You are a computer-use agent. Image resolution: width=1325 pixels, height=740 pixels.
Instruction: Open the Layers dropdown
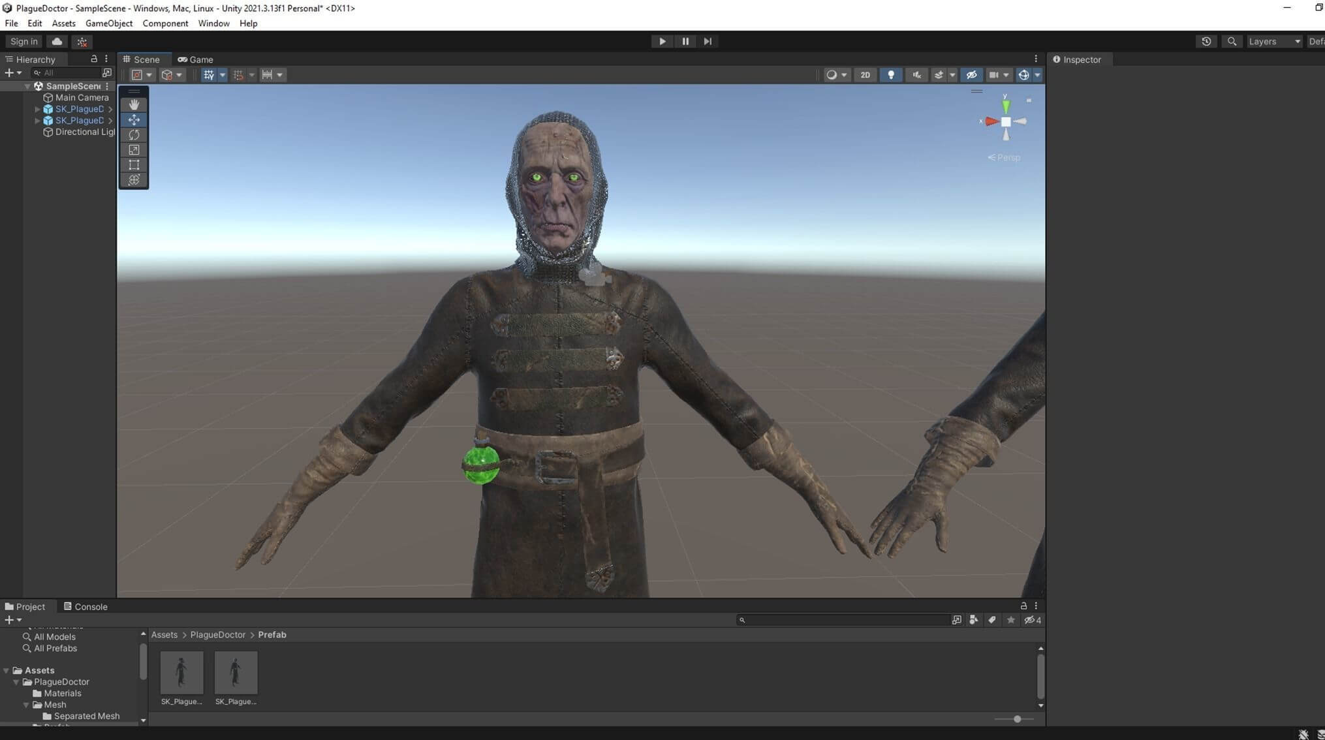pos(1273,41)
